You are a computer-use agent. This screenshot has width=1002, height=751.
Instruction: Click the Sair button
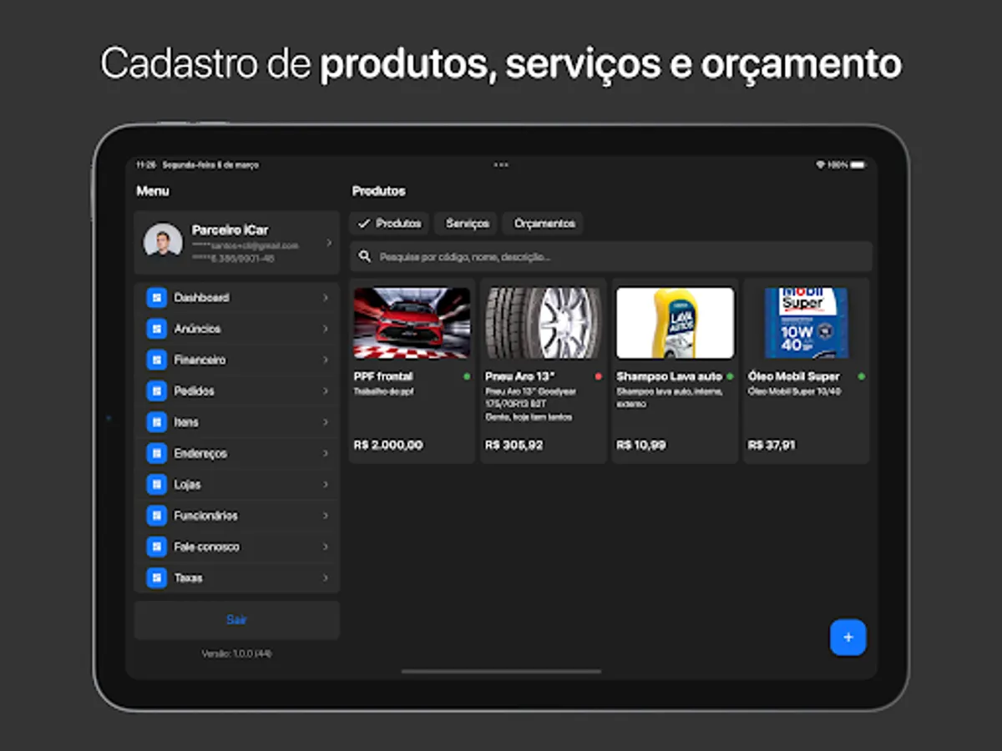click(x=237, y=619)
